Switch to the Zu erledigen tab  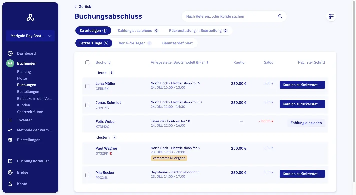coord(93,31)
